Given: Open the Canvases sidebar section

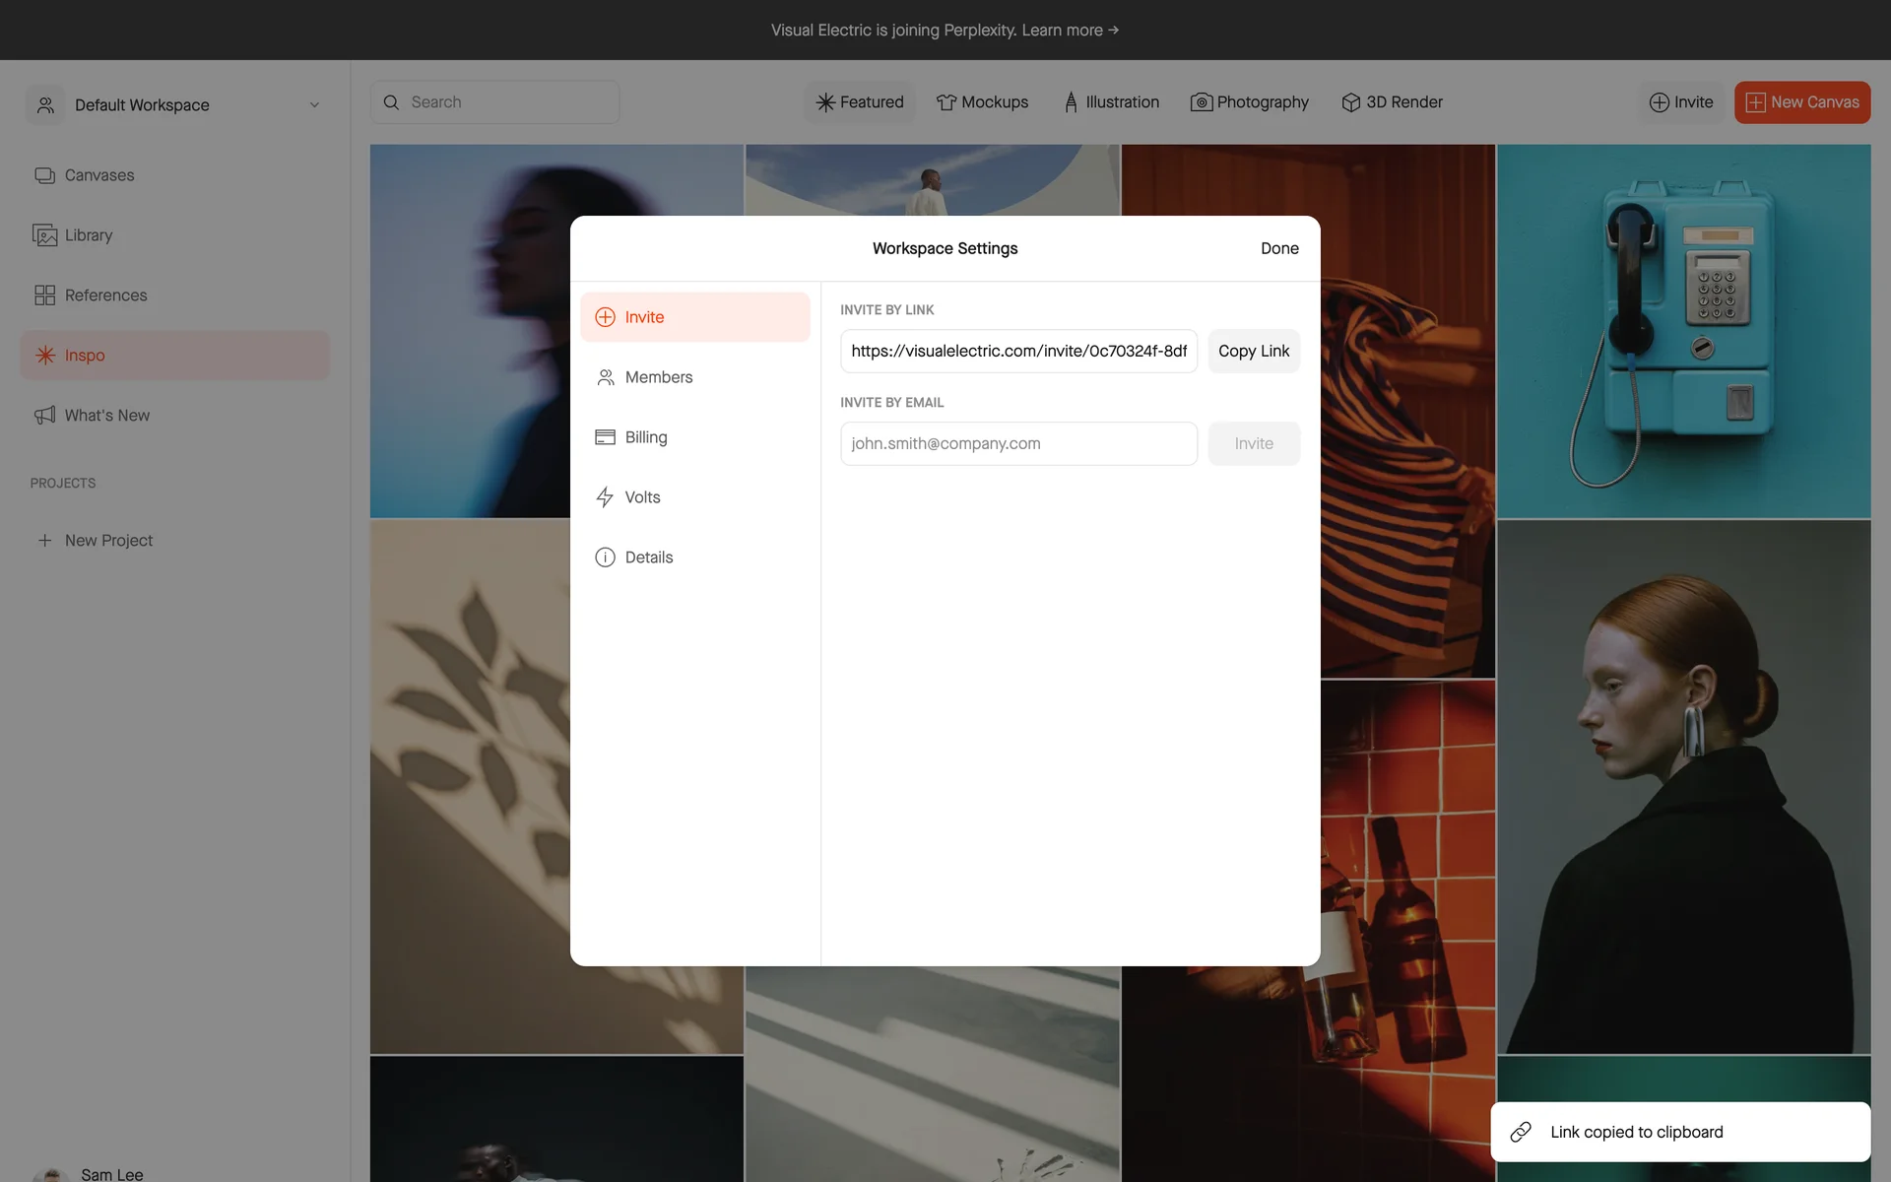Looking at the screenshot, I should [98, 175].
